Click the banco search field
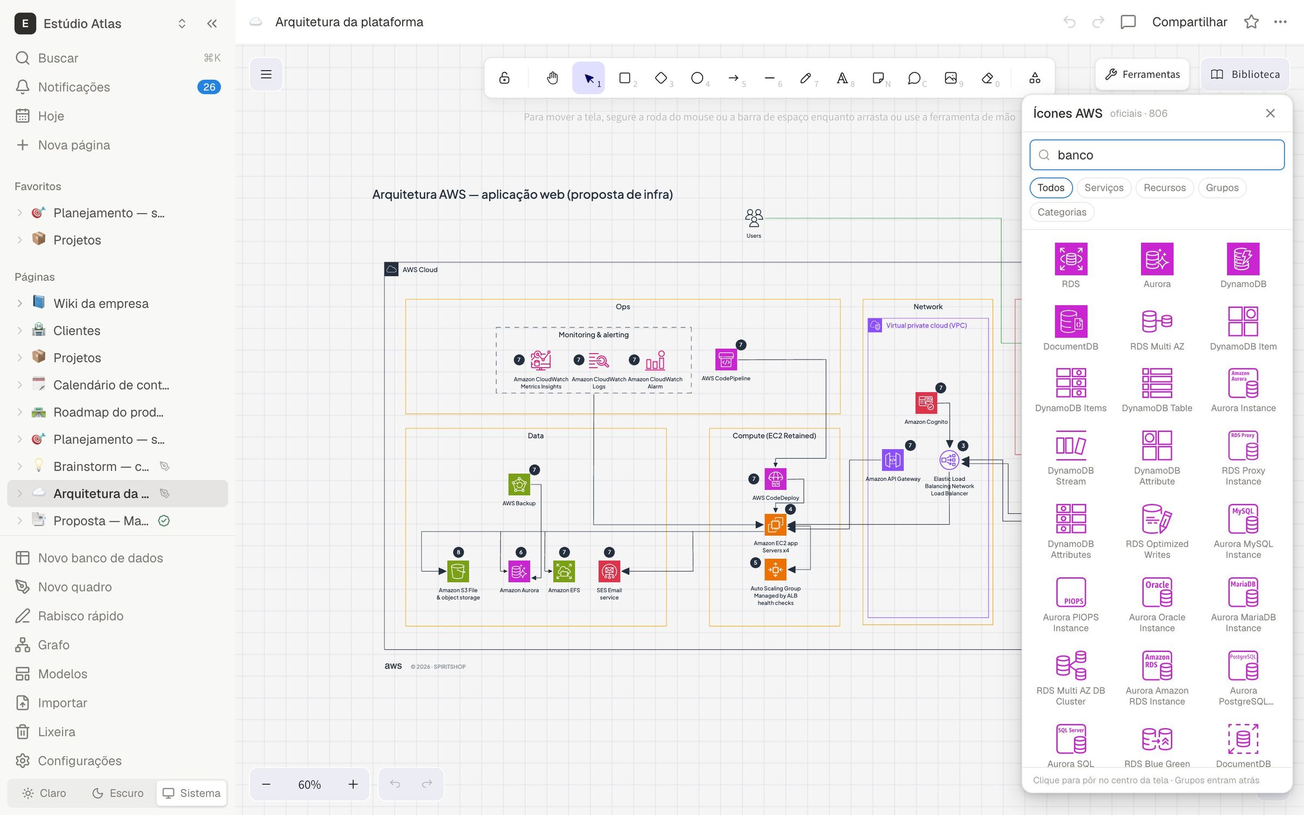The width and height of the screenshot is (1304, 815). (1157, 155)
